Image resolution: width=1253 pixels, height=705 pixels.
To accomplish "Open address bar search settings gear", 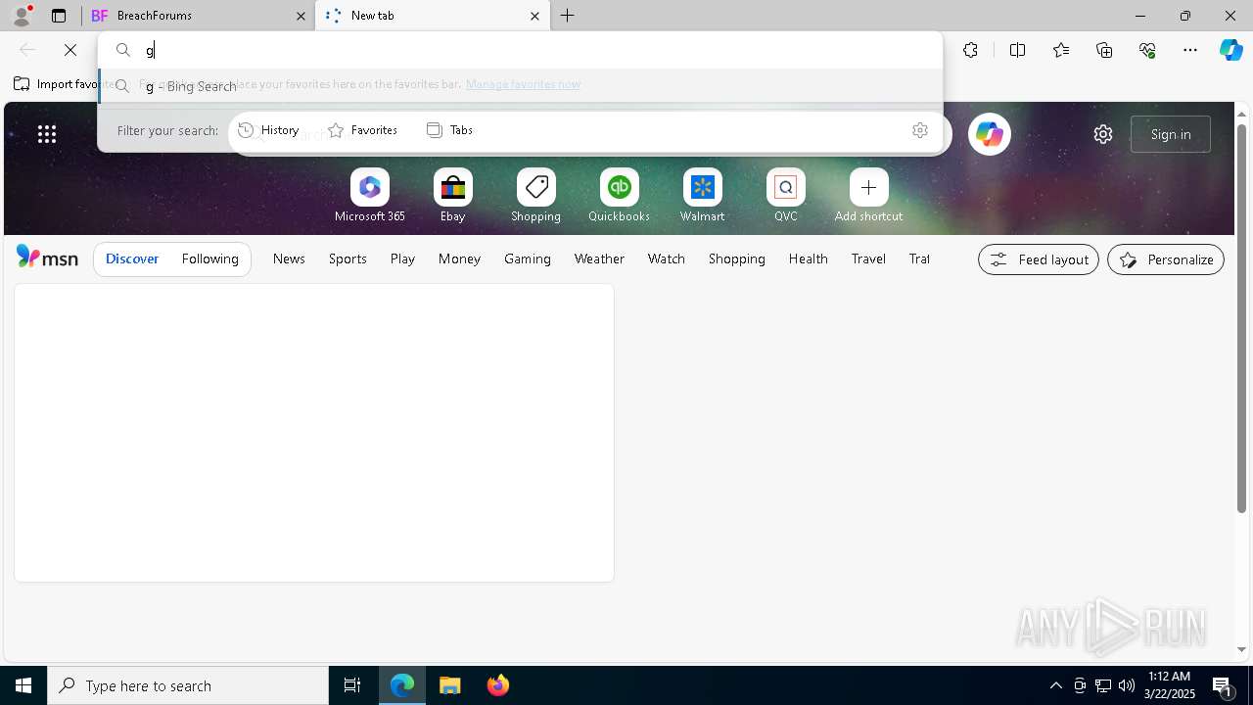I will [919, 130].
